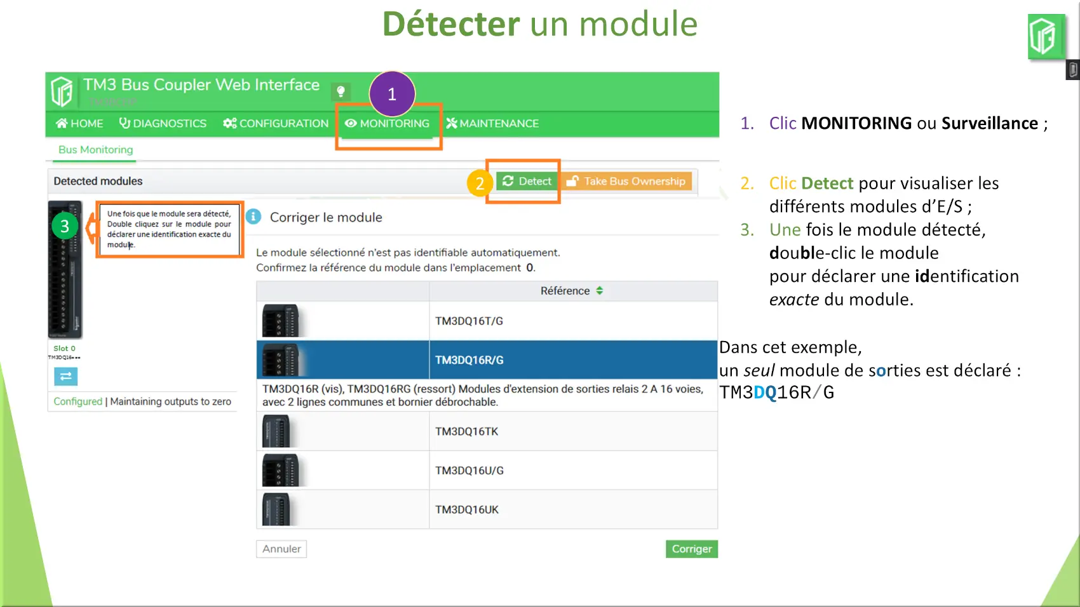Open the CONFIGURATION menu
The width and height of the screenshot is (1080, 607).
point(276,123)
